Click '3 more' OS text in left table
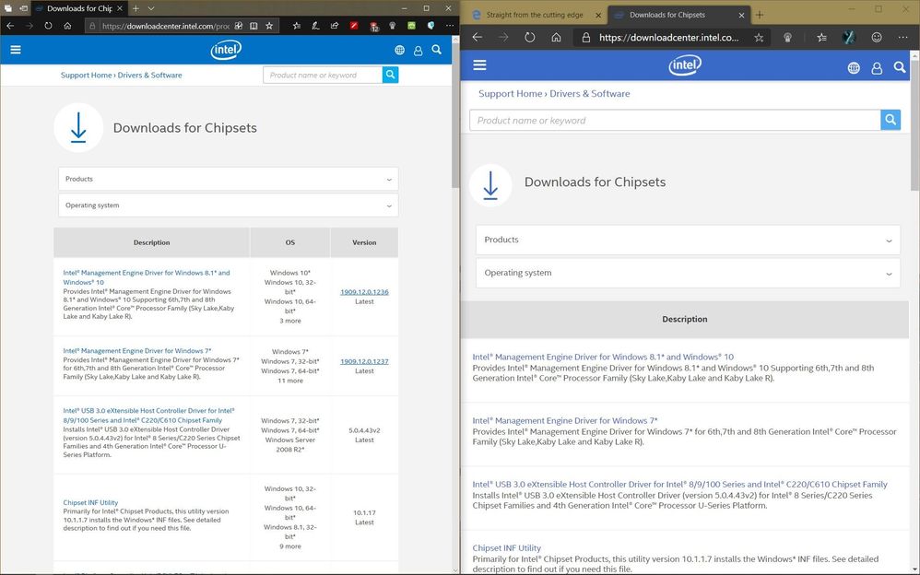Image resolution: width=920 pixels, height=575 pixels. point(289,321)
